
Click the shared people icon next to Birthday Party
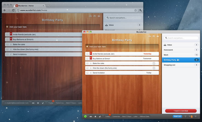point(178,60)
